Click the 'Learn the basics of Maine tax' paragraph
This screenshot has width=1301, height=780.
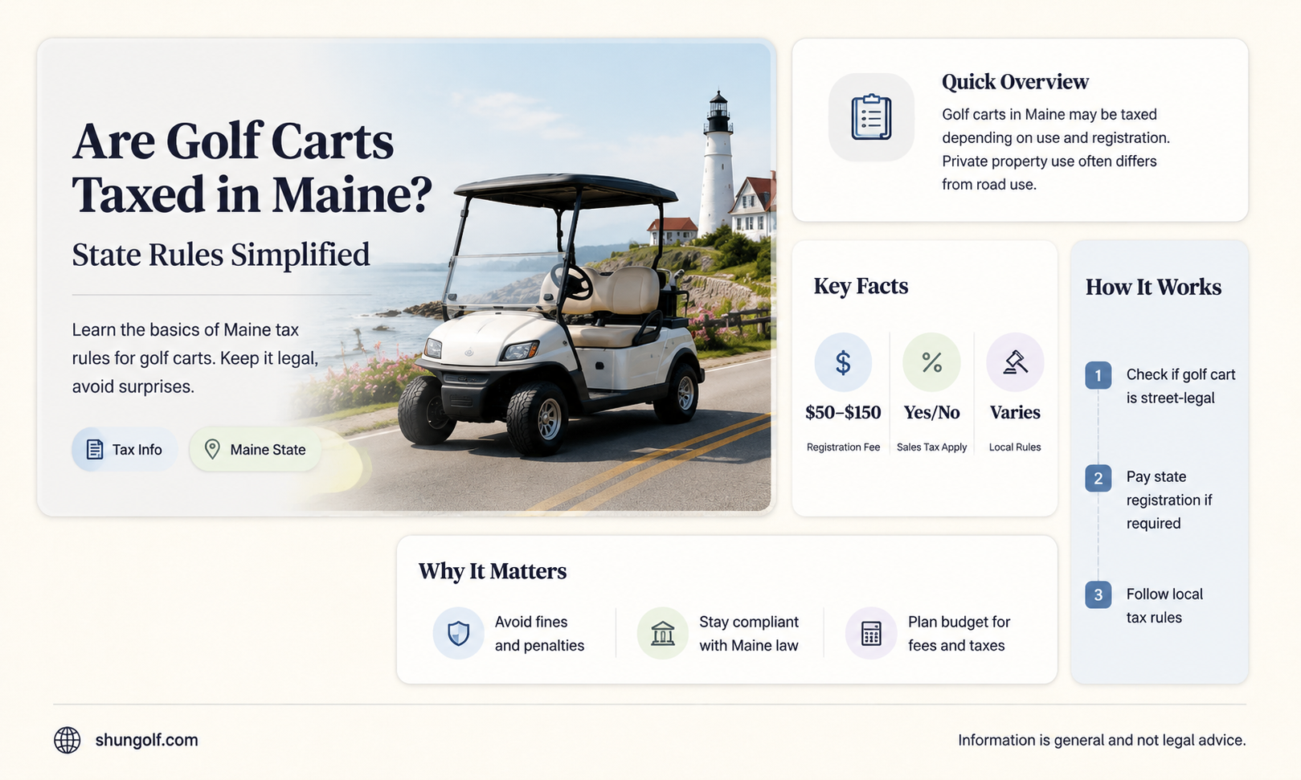[195, 358]
